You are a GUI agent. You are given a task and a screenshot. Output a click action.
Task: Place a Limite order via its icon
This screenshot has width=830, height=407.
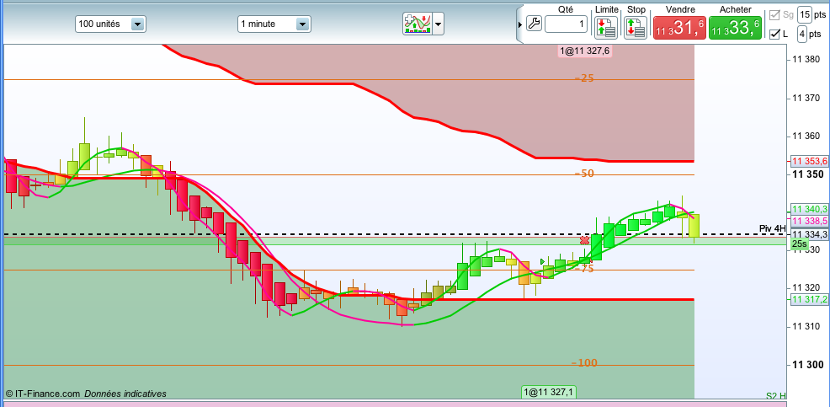coord(606,28)
